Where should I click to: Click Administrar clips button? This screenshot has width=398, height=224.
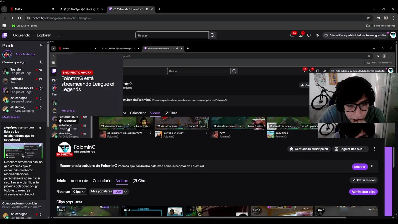(x=363, y=192)
